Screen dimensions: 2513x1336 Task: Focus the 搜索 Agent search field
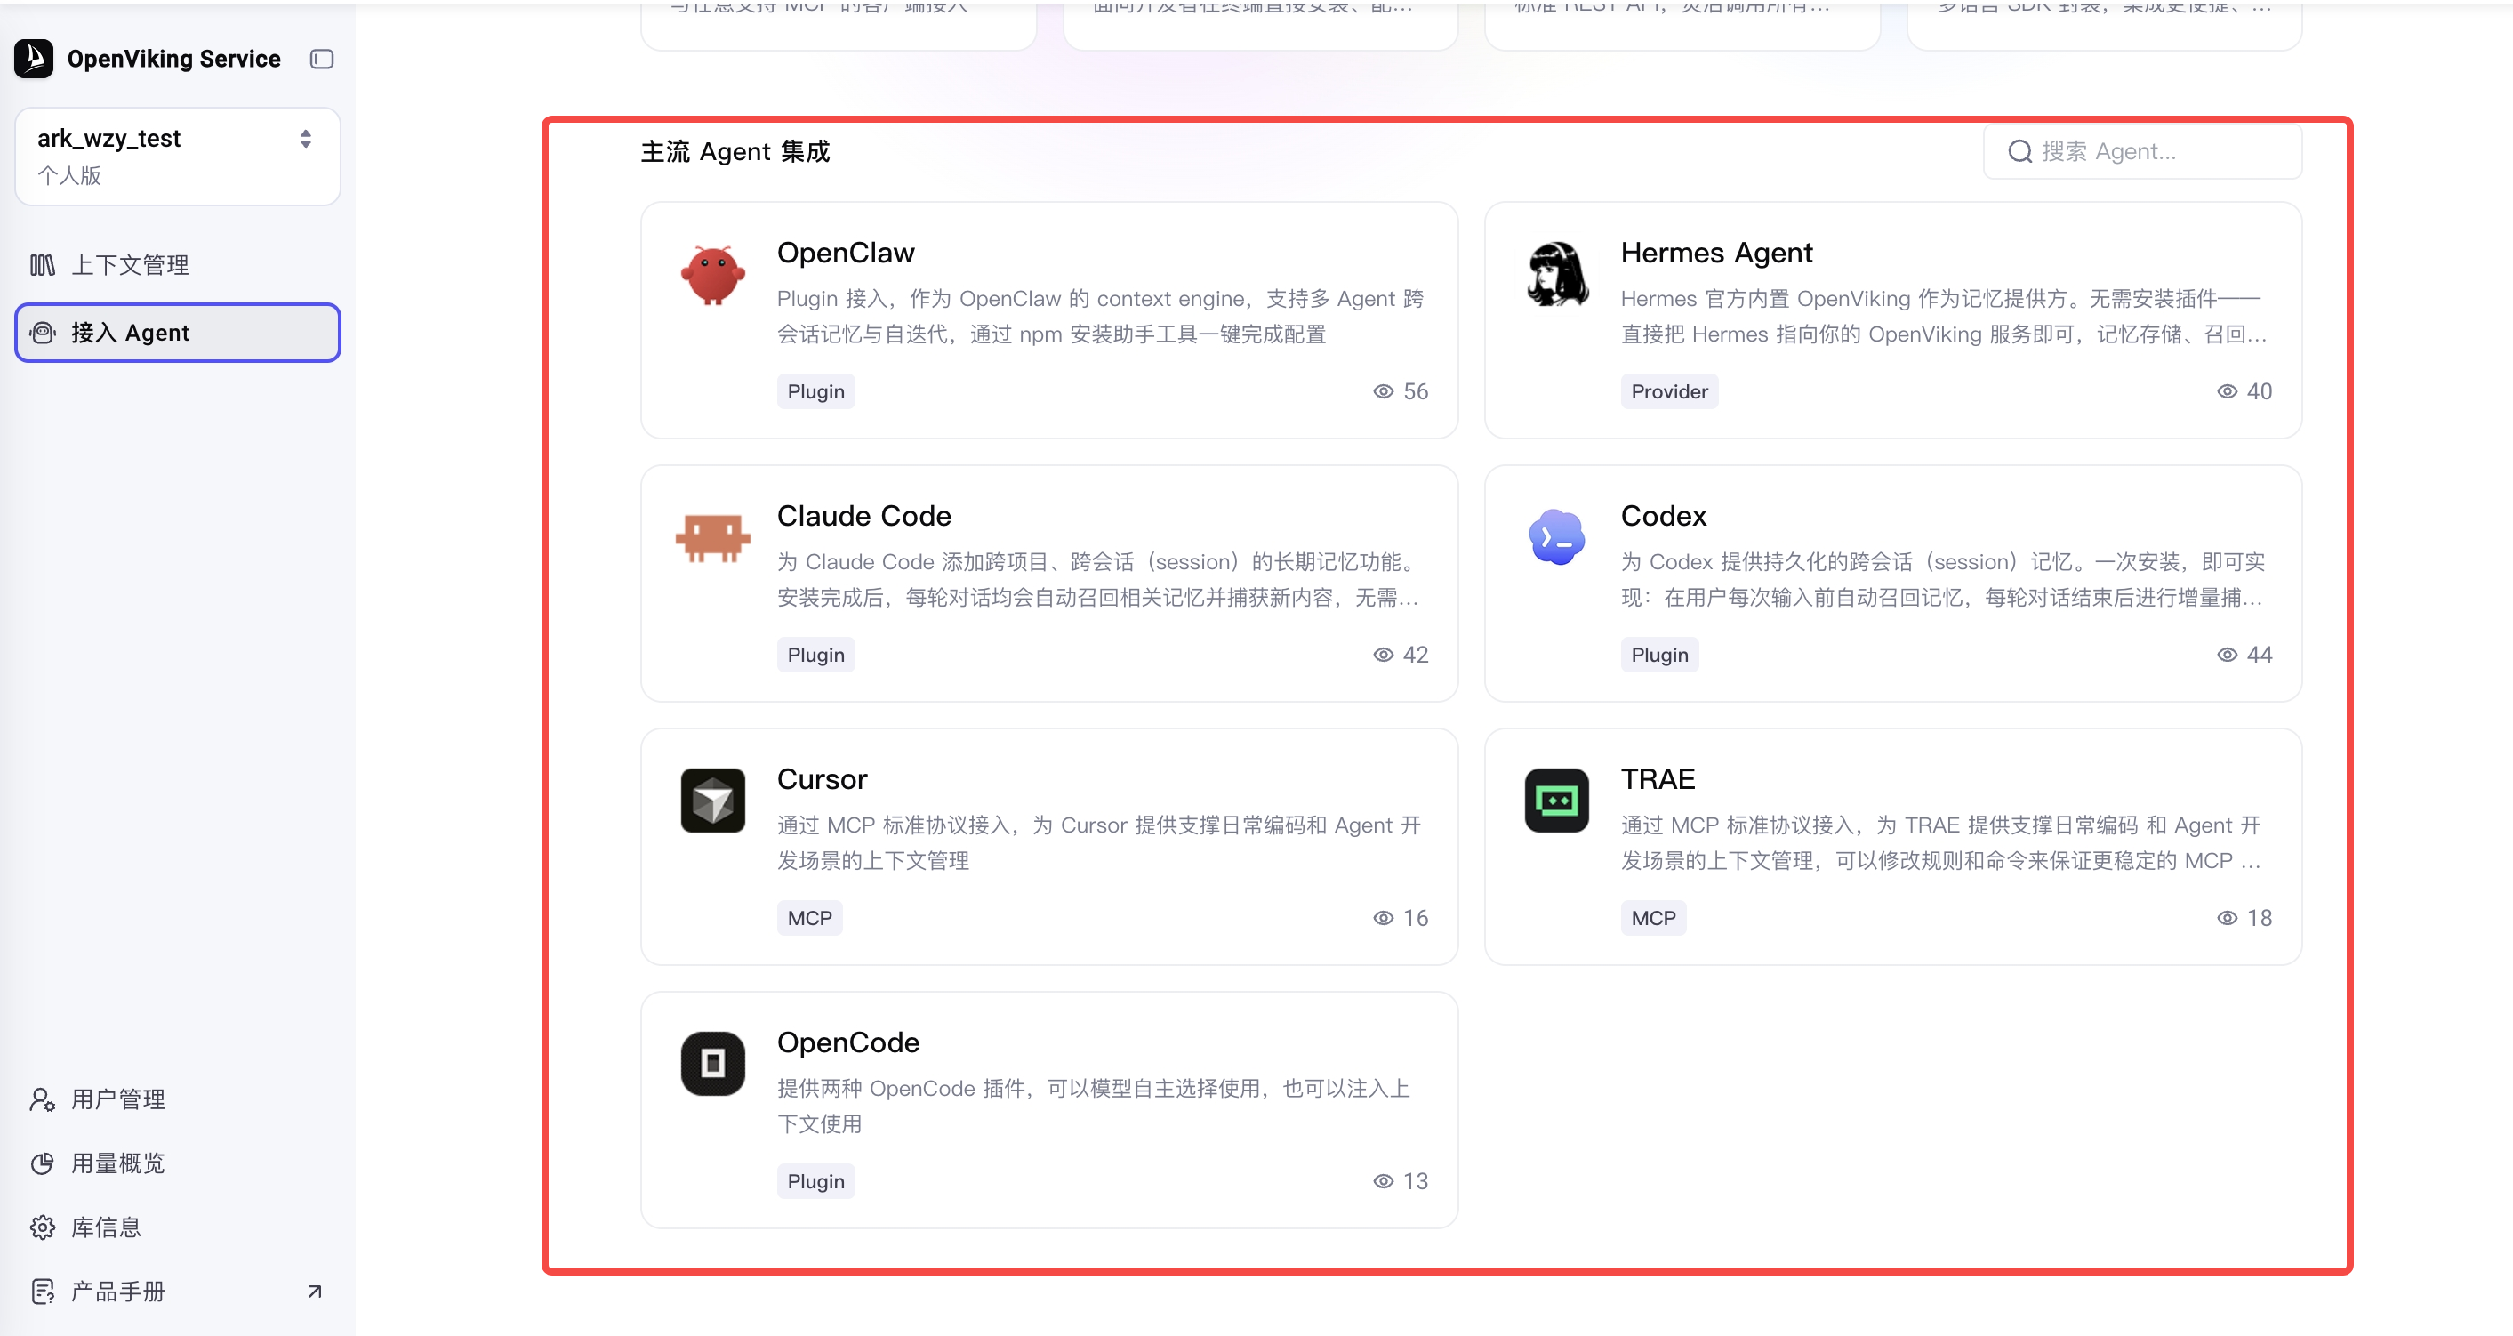tap(2142, 151)
